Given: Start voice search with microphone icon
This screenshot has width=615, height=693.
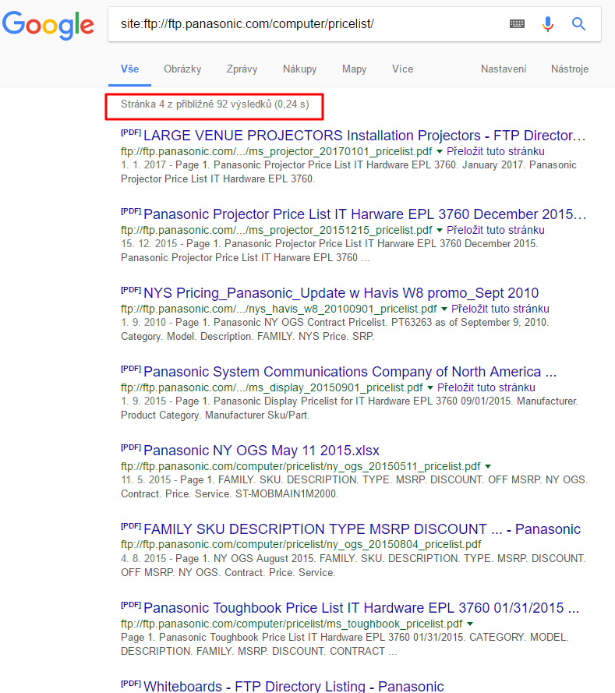Looking at the screenshot, I should tap(548, 24).
